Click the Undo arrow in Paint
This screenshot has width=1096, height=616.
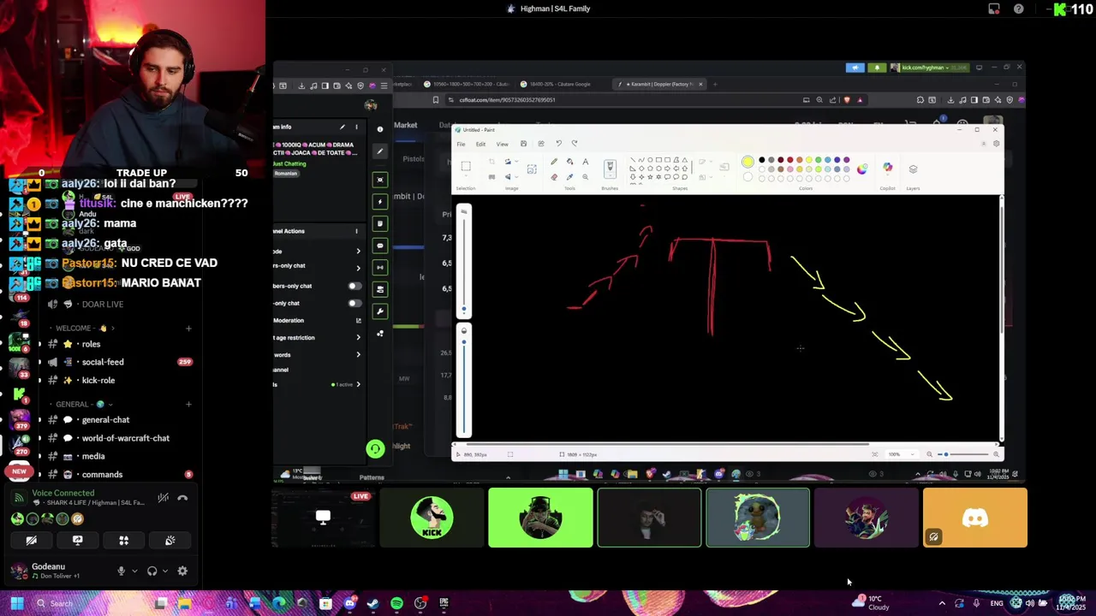tap(558, 144)
